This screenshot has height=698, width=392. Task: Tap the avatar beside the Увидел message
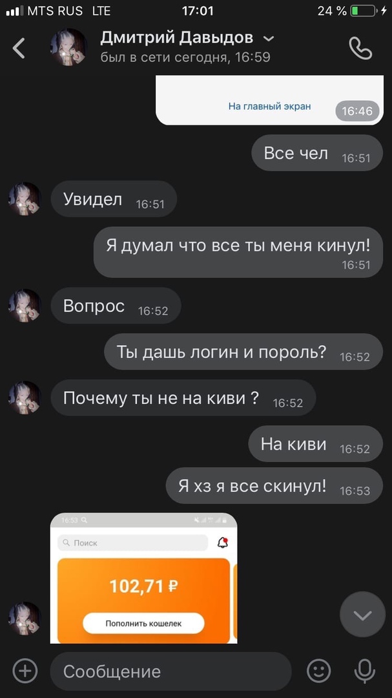point(25,198)
